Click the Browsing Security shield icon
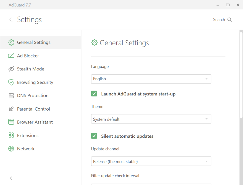 (x=11, y=83)
